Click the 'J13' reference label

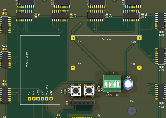(x=67, y=103)
